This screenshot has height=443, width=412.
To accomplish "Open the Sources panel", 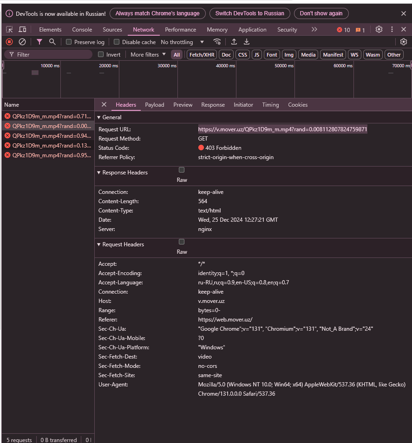I will (112, 30).
